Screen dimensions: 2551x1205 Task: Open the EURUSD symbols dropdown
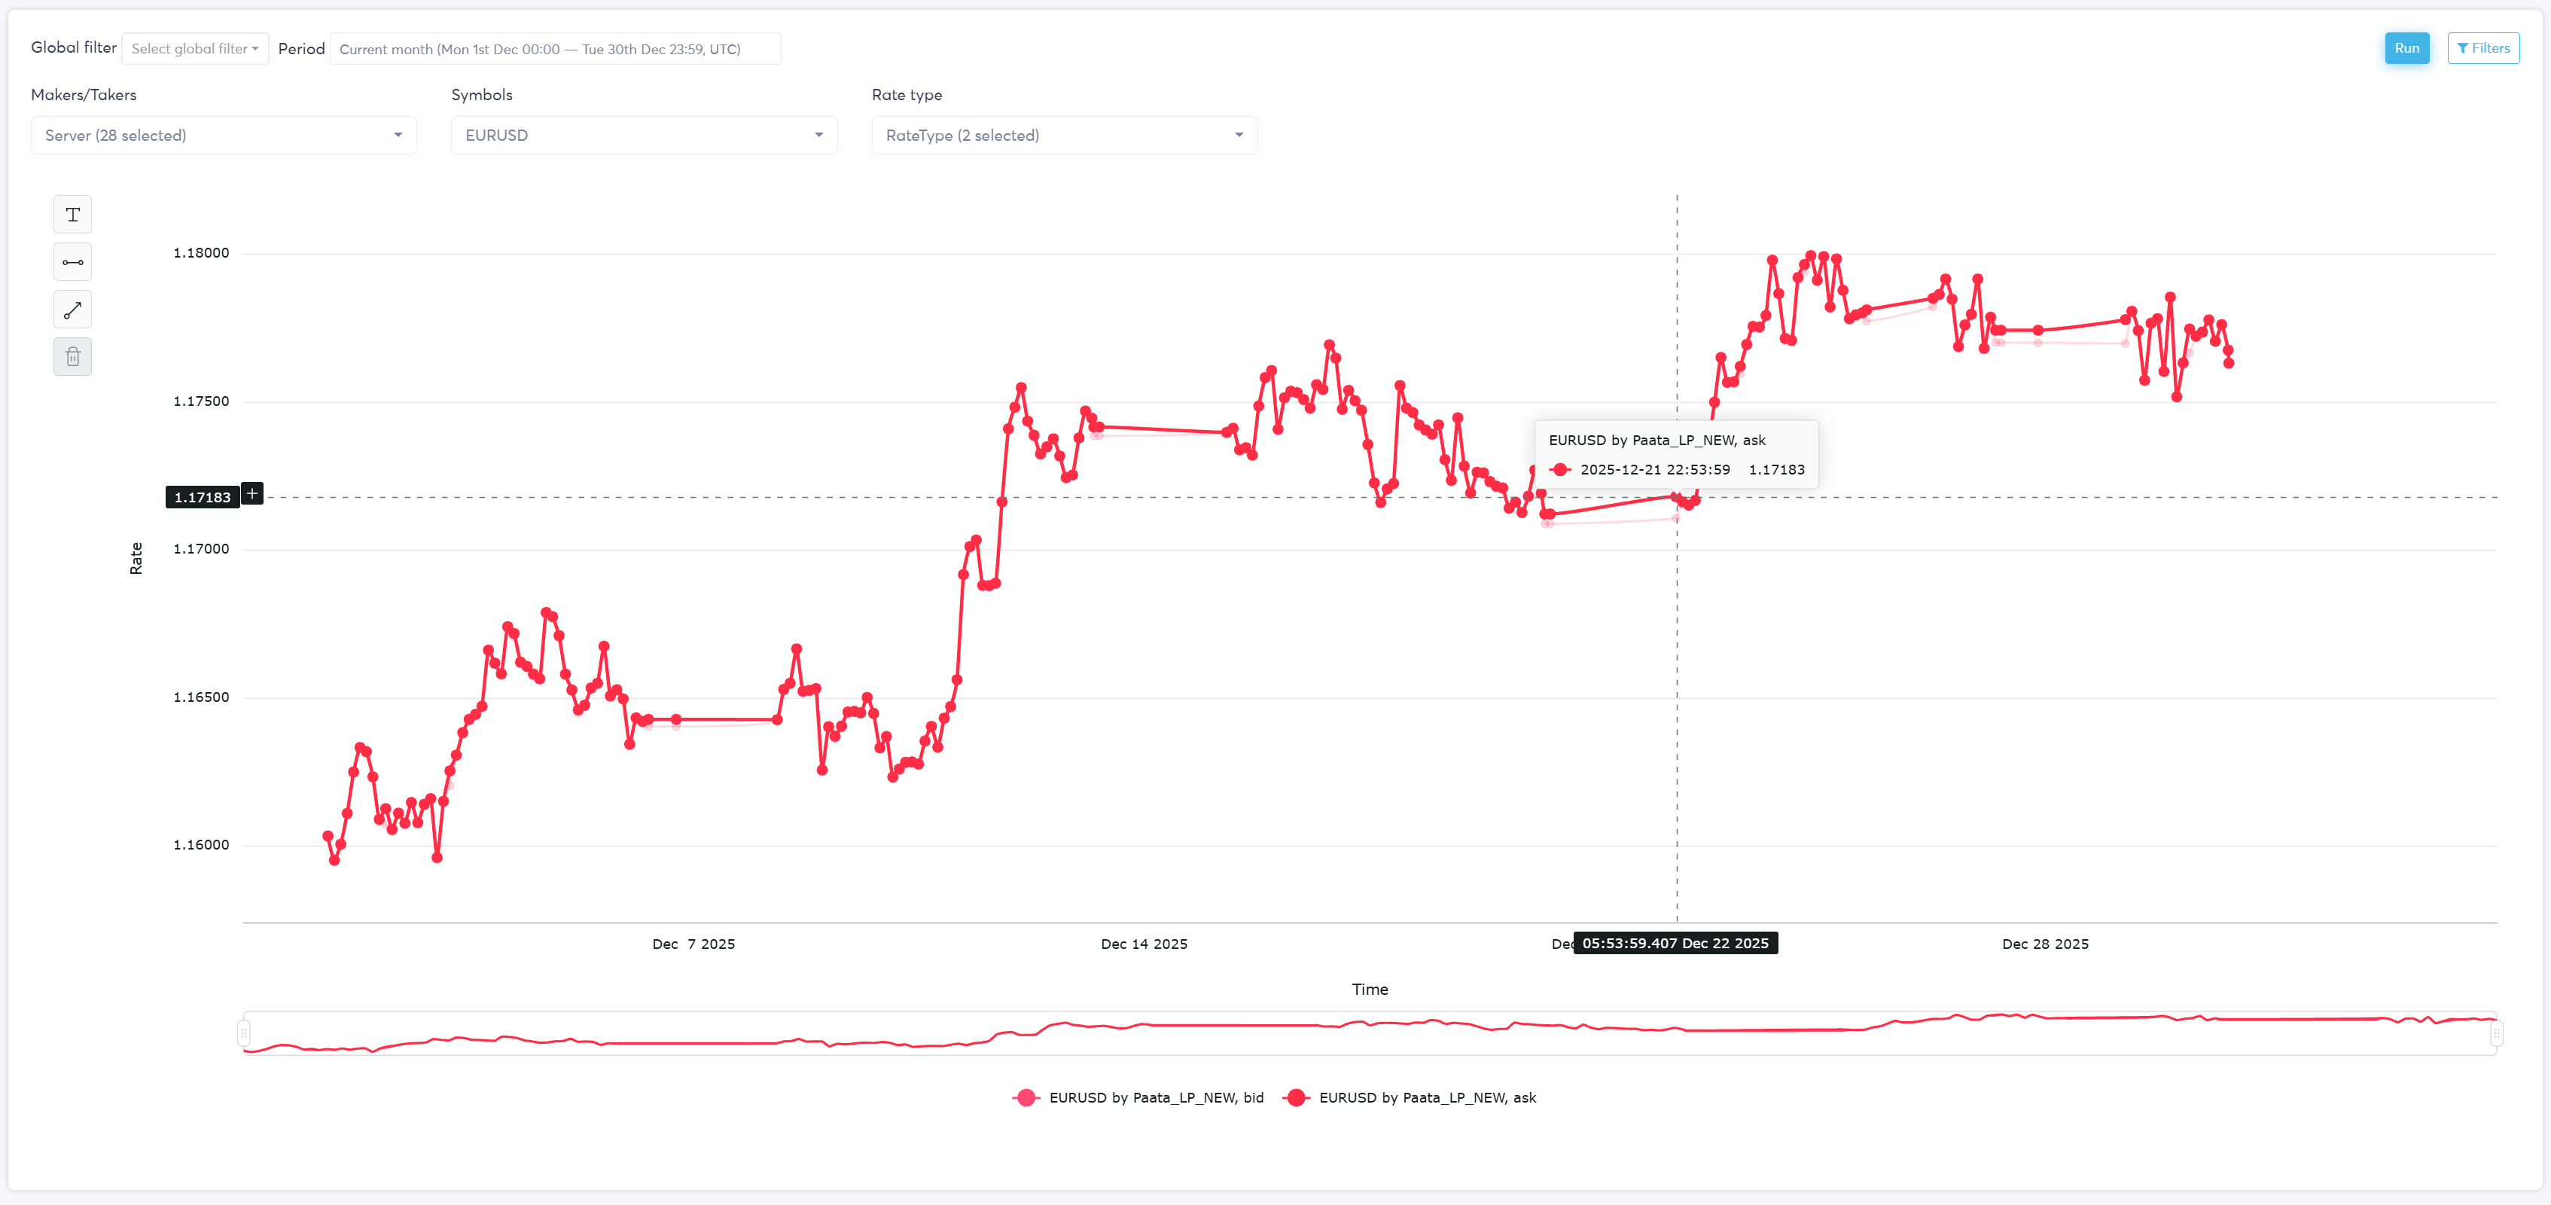(644, 136)
